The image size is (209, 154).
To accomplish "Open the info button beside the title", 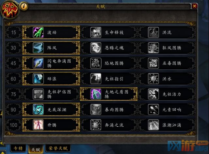I will (x=24, y=6).
